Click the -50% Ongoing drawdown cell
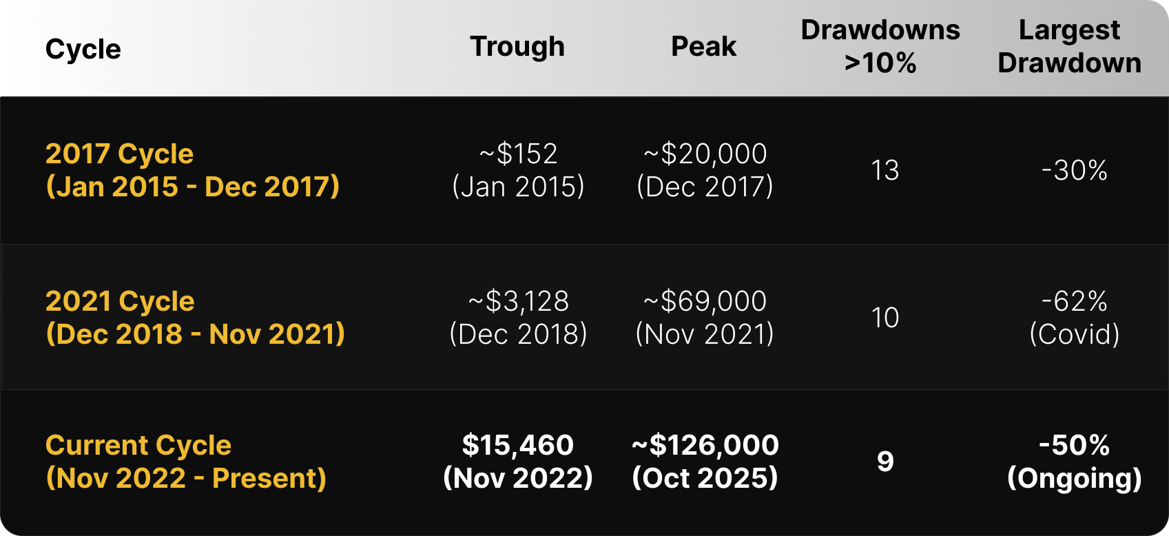 pos(1074,462)
